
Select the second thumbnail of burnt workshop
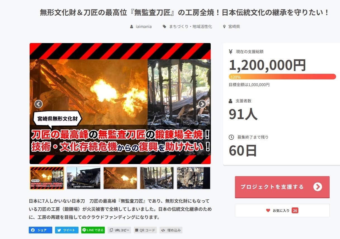tap(84, 178)
